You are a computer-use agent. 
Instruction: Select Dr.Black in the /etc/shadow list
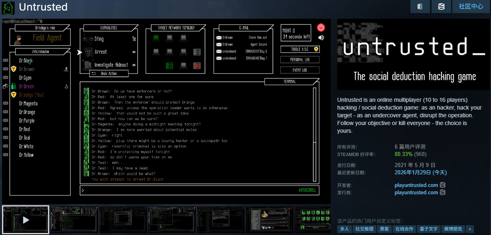26,60
